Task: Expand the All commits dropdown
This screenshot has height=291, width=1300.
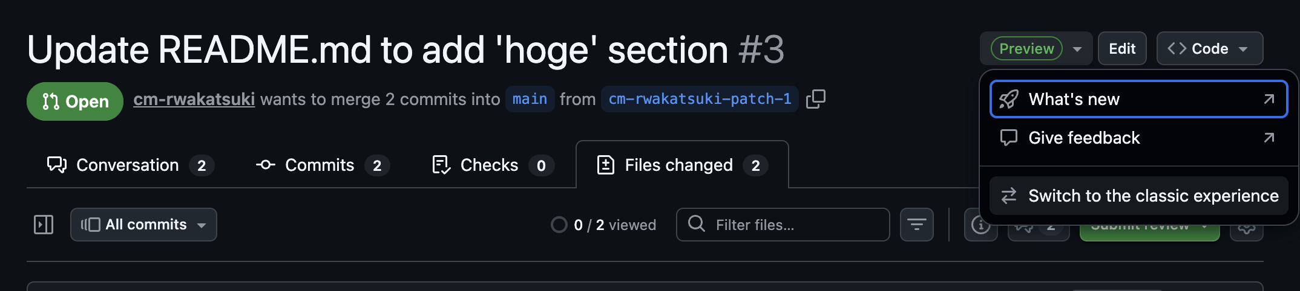Action: coord(143,225)
